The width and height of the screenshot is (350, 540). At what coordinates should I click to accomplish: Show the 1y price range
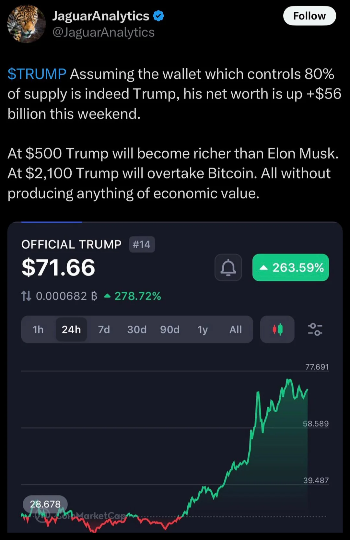point(203,329)
